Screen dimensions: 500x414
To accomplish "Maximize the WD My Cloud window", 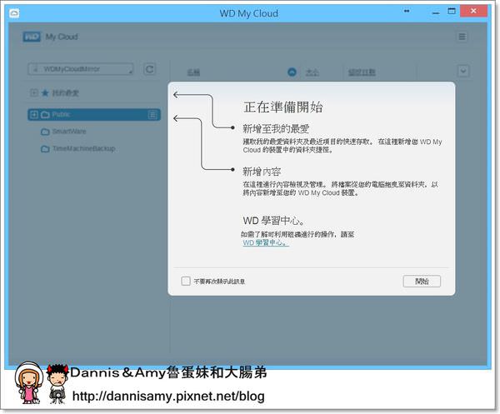I will click(x=452, y=11).
